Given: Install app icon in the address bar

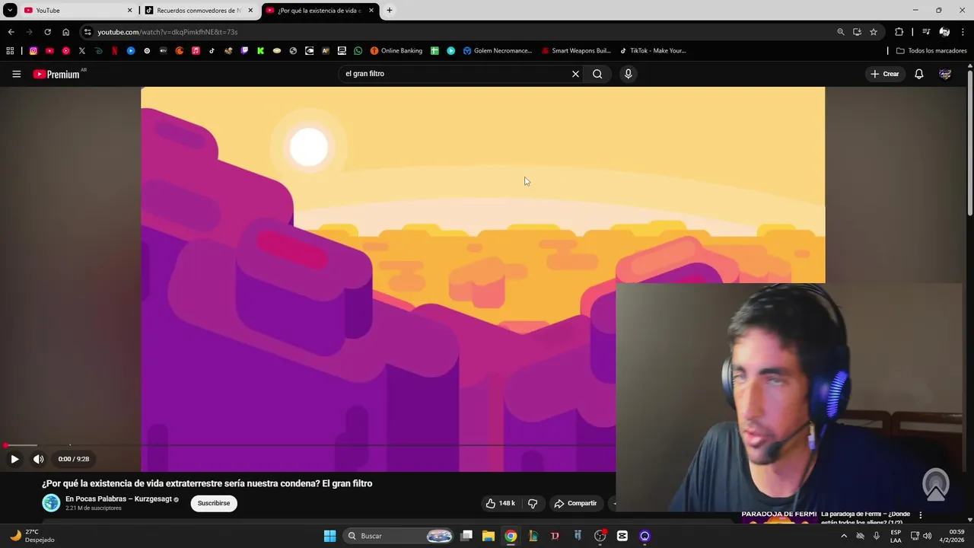Looking at the screenshot, I should [x=857, y=32].
